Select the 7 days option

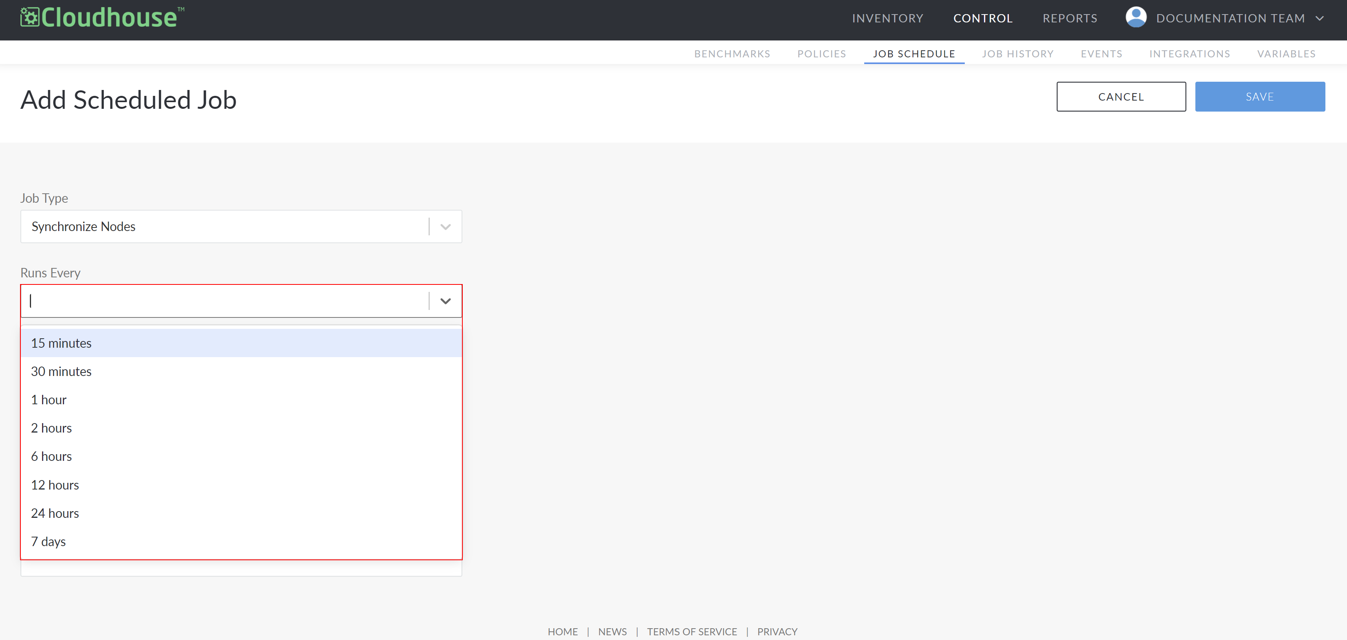[x=241, y=542]
